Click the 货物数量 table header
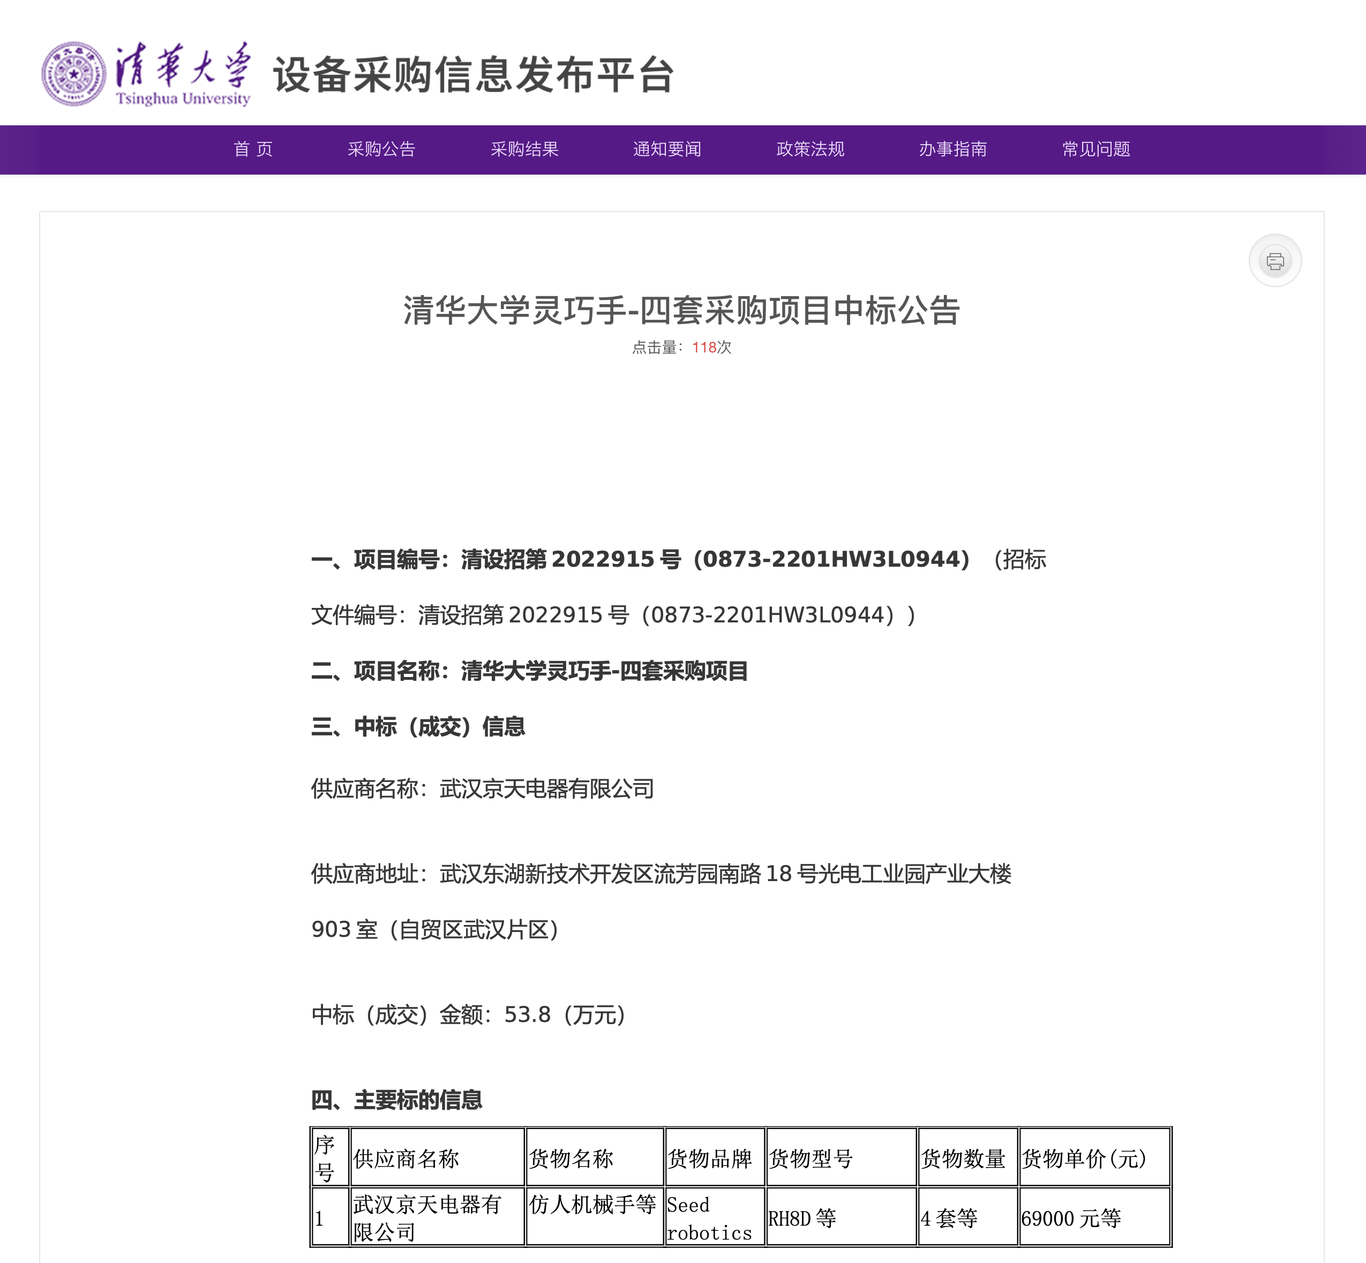 point(967,1157)
